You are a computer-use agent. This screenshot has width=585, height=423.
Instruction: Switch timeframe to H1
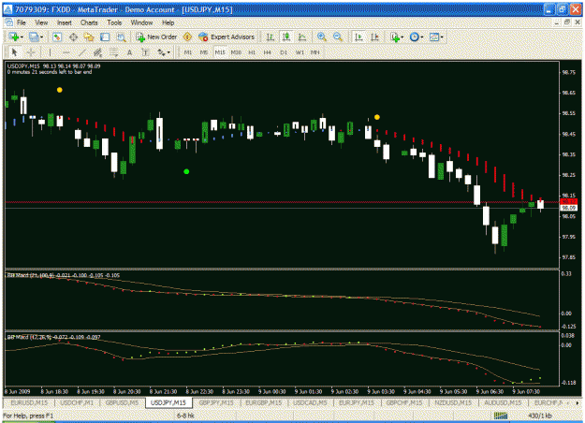tap(252, 52)
